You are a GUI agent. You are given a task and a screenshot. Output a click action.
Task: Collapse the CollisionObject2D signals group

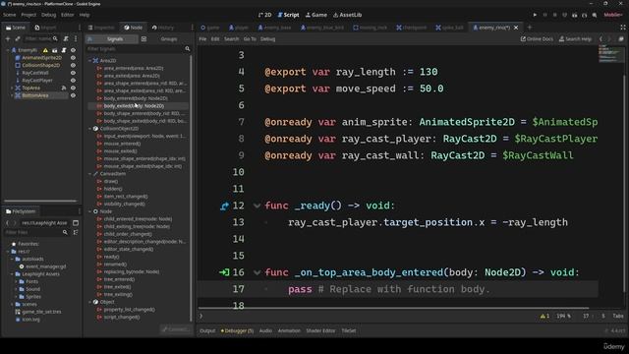click(x=89, y=129)
